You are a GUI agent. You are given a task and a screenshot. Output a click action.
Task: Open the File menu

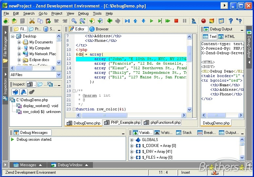click(6, 14)
